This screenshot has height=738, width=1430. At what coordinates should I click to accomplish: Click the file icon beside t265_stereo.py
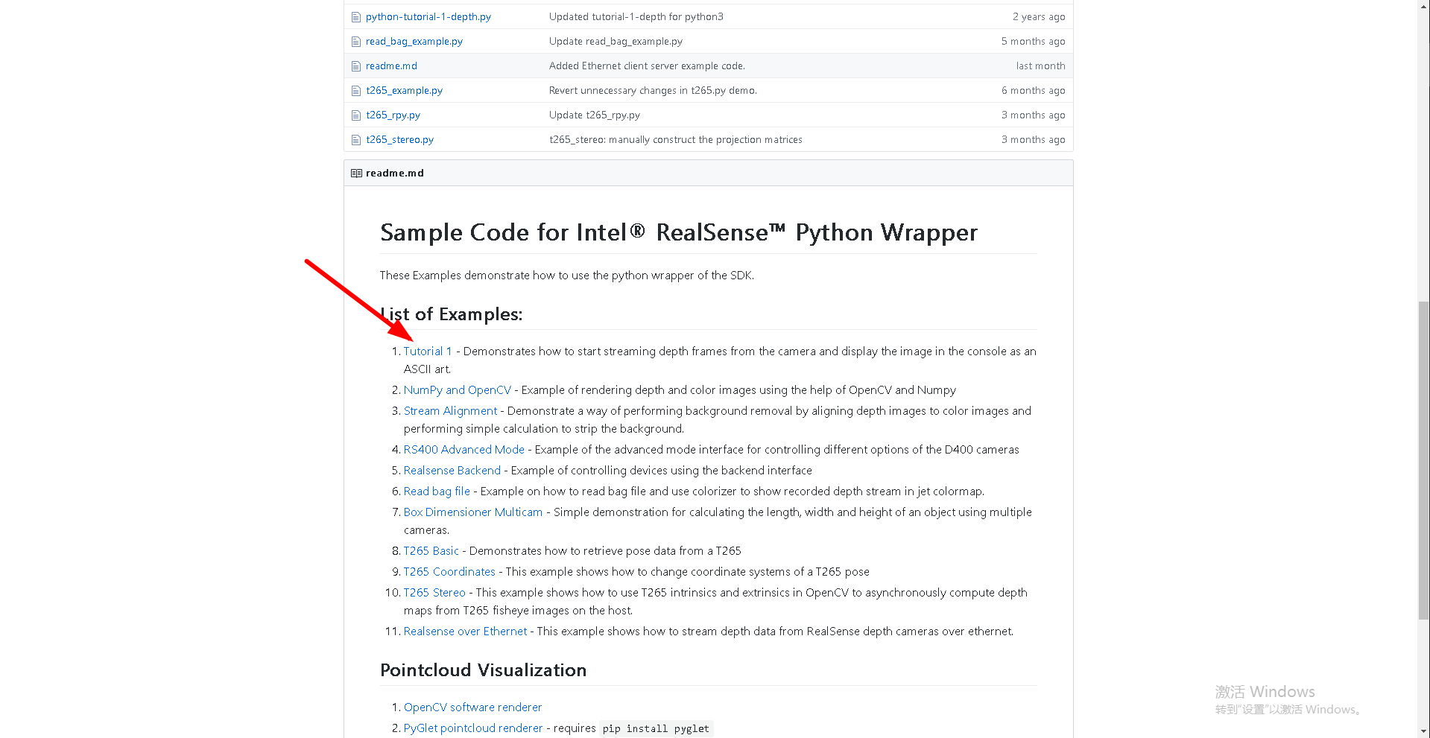[355, 139]
